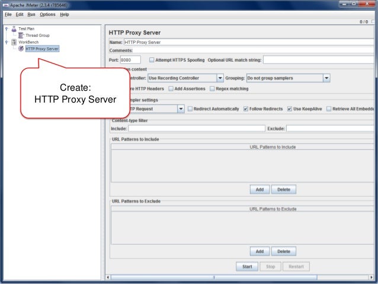Select the Thread Group tree item
Image resolution: width=378 pixels, height=284 pixels.
(x=37, y=36)
